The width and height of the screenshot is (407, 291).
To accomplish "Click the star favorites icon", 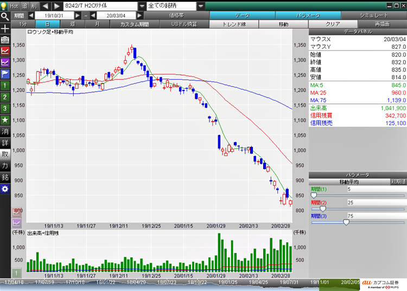I will click(5, 120).
